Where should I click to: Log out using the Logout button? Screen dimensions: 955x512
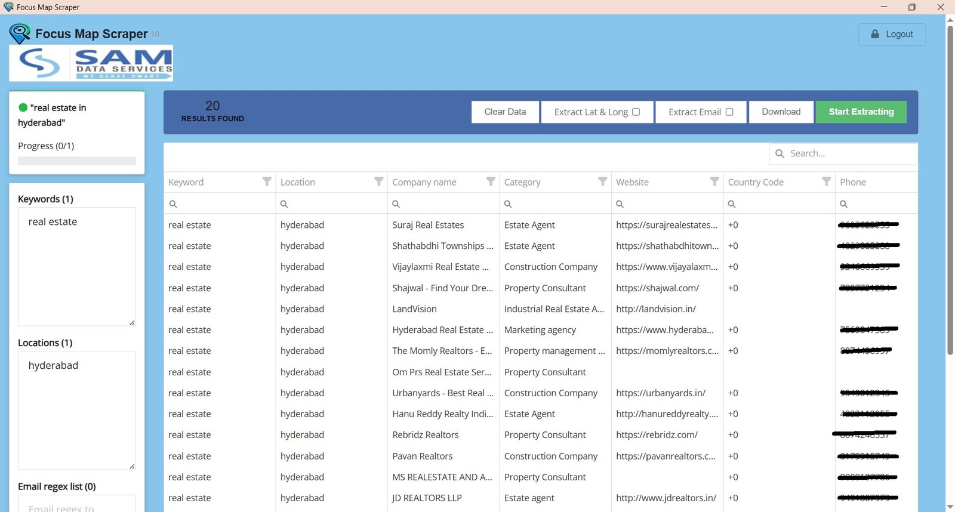coord(892,35)
